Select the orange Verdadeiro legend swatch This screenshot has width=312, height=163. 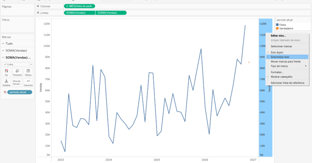[277, 29]
